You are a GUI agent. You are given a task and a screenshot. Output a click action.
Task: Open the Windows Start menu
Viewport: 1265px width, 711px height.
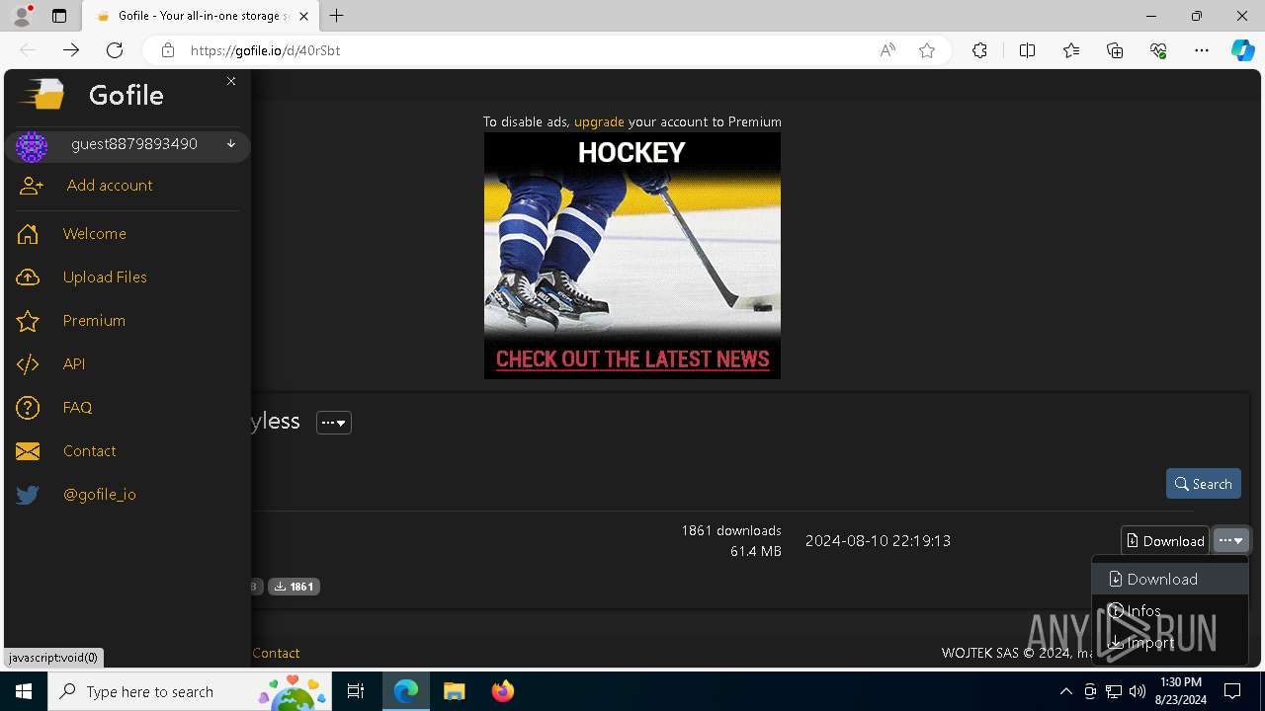click(x=24, y=691)
